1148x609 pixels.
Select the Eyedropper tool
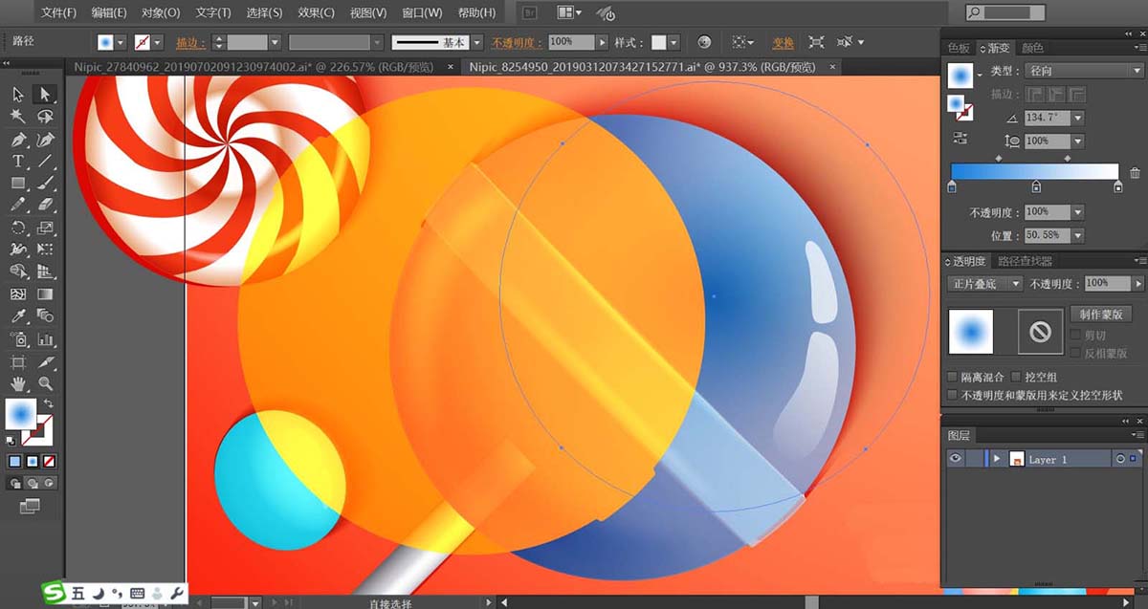[x=17, y=315]
